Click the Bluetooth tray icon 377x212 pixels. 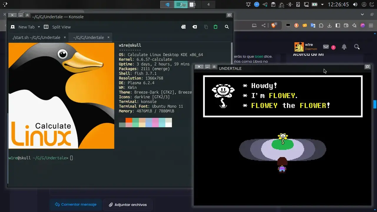pos(290,4)
